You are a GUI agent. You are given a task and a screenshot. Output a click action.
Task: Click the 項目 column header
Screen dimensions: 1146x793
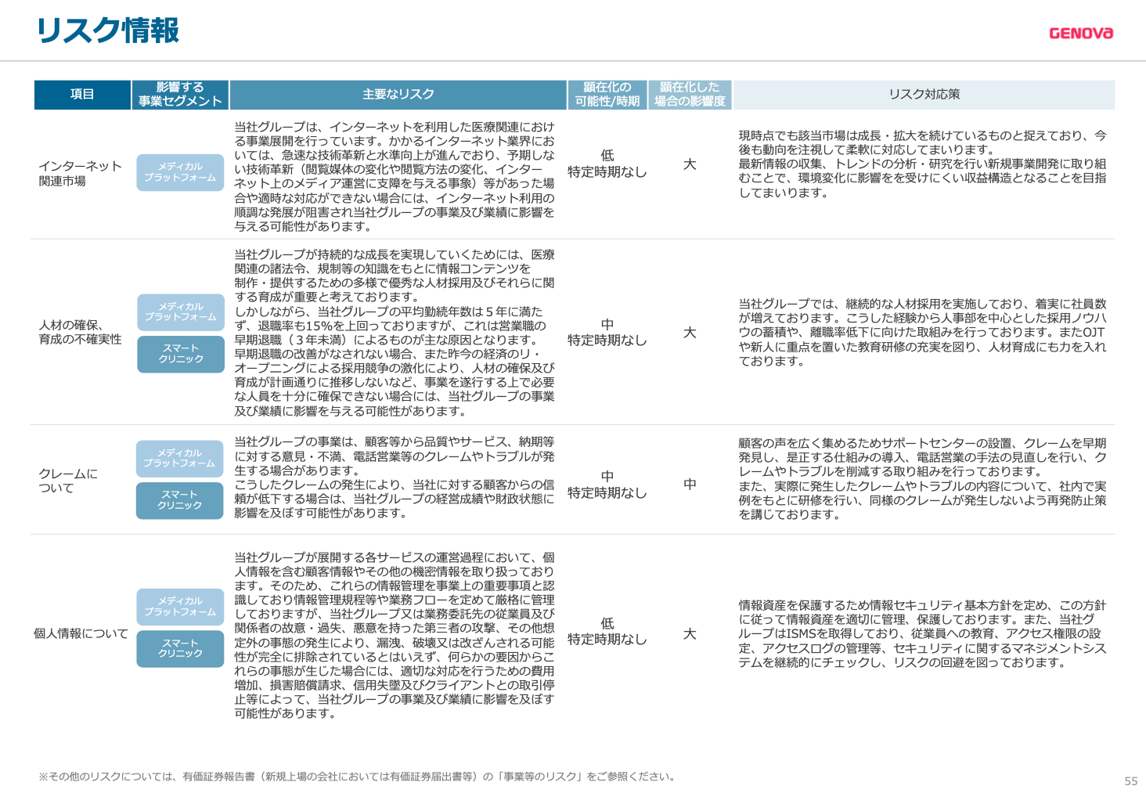click(x=82, y=95)
